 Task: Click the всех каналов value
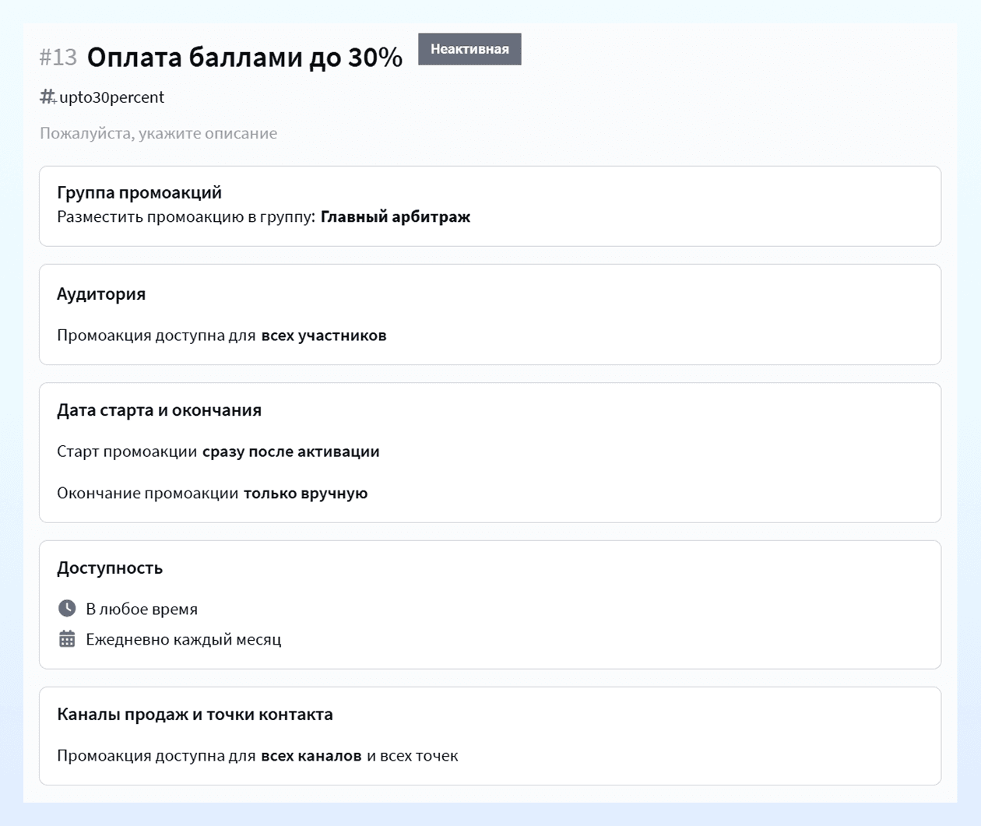[x=311, y=755]
